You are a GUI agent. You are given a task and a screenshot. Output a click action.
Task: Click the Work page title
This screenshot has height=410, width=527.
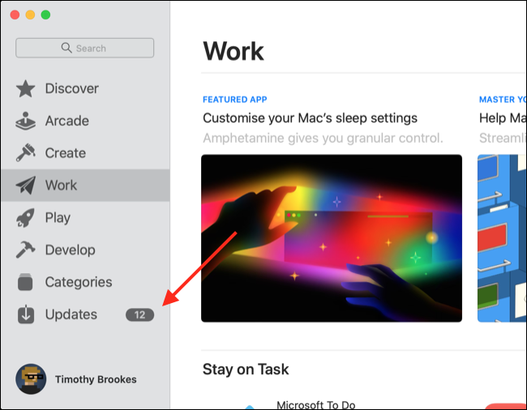(234, 51)
